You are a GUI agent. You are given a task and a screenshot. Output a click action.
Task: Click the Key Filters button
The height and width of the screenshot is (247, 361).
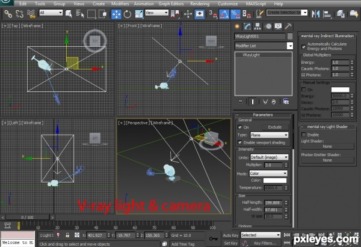[265, 243]
